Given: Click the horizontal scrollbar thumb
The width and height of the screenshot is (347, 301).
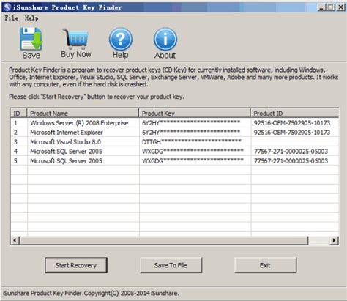Looking at the screenshot, I should (x=164, y=240).
